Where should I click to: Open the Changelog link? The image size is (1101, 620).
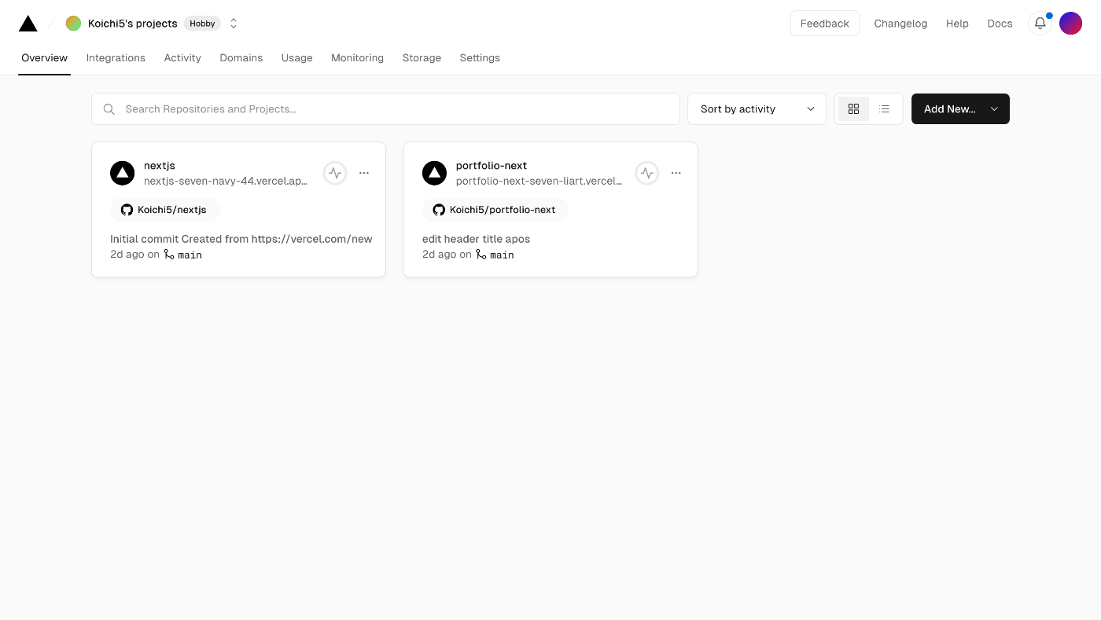pos(900,24)
